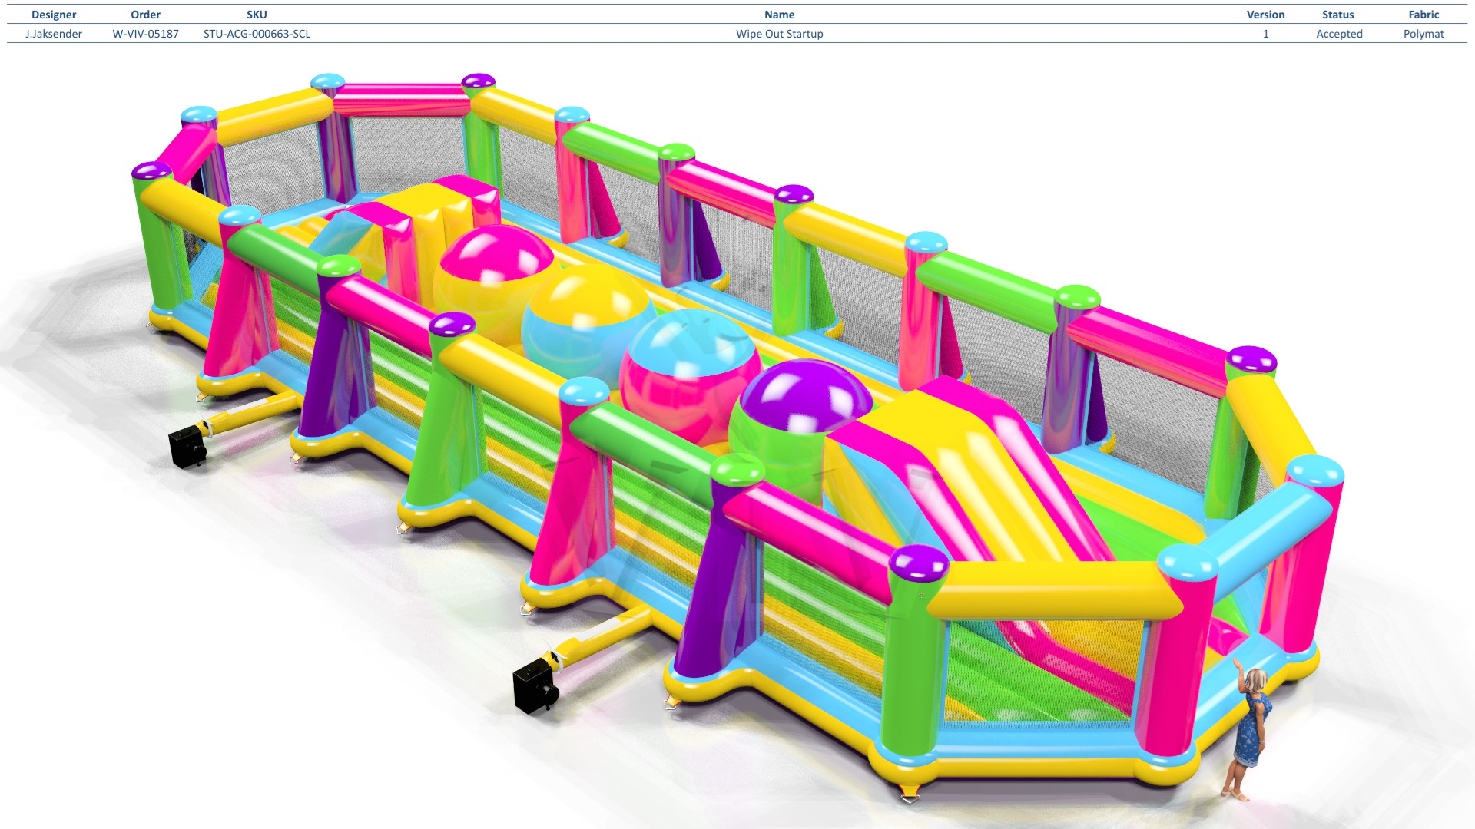The height and width of the screenshot is (829, 1475).
Task: Click the "Designer" column header
Action: [x=54, y=15]
